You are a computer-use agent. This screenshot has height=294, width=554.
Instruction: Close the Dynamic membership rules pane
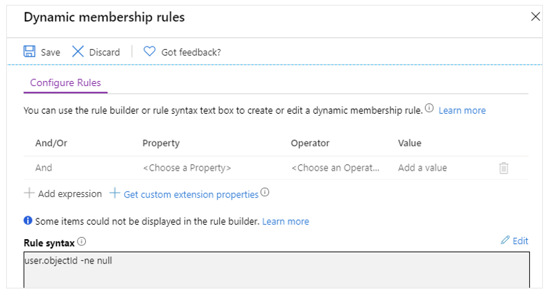pyautogui.click(x=535, y=17)
